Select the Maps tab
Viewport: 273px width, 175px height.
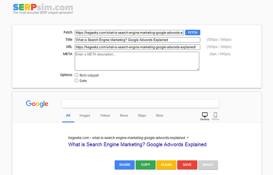(142, 115)
